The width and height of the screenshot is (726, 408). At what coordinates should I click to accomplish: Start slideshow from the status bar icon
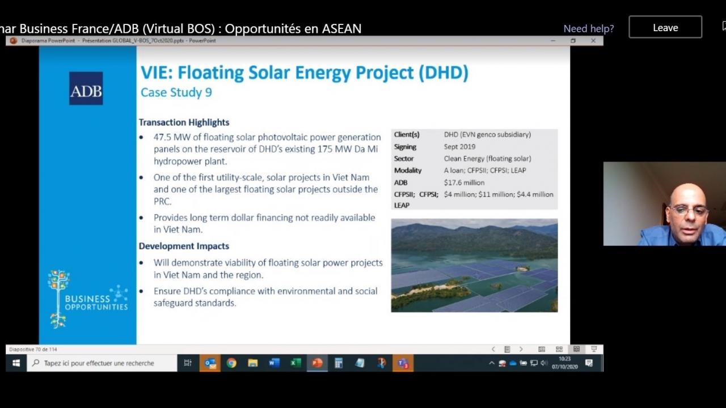[x=594, y=349]
